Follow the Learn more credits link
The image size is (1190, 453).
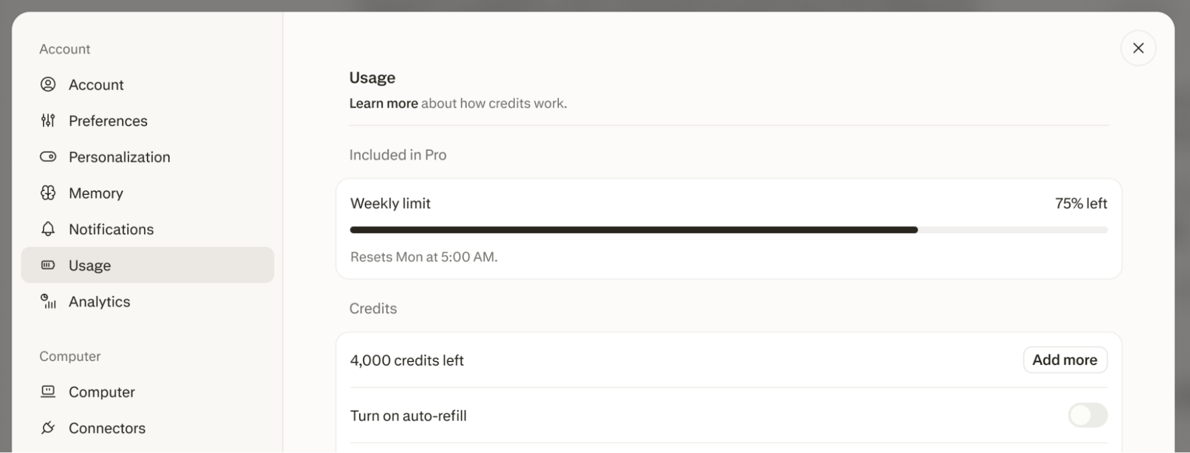pyautogui.click(x=383, y=103)
